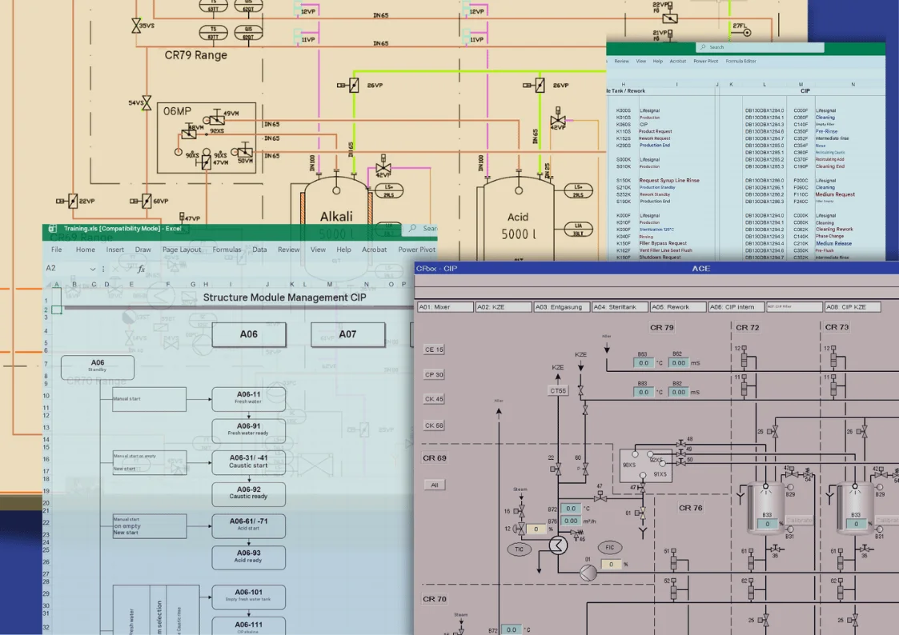Switch to the A01: Mixer tab
899x635 pixels.
pyautogui.click(x=445, y=307)
